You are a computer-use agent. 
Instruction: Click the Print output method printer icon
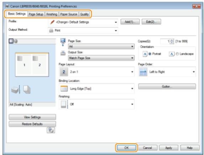pos(51,30)
